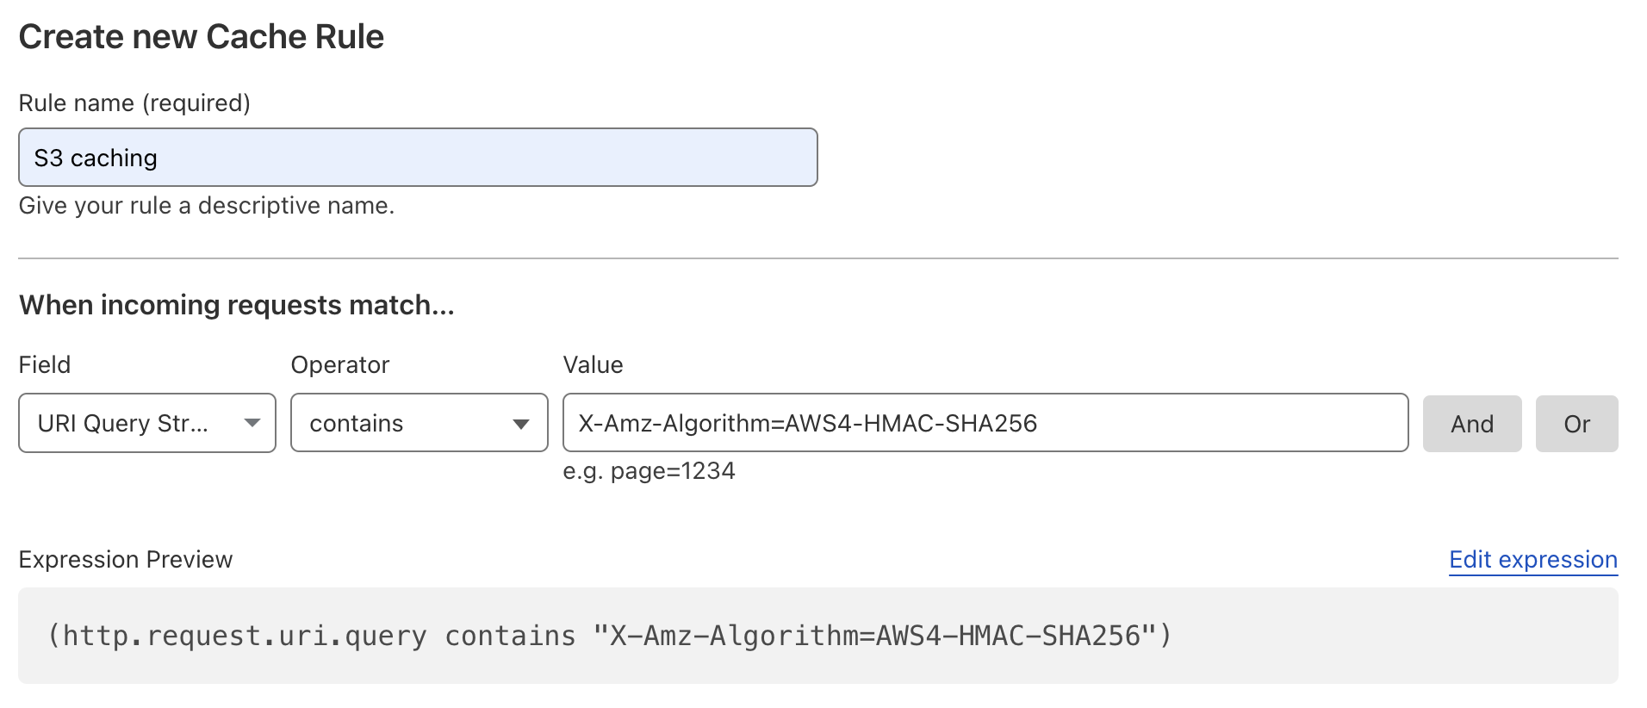Viewport: 1647px width, 708px height.
Task: Click the Rule name input containing S3 caching
Action: point(418,158)
